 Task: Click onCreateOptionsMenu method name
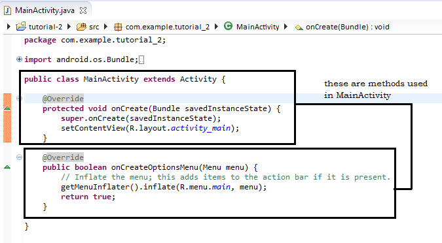[x=155, y=167]
